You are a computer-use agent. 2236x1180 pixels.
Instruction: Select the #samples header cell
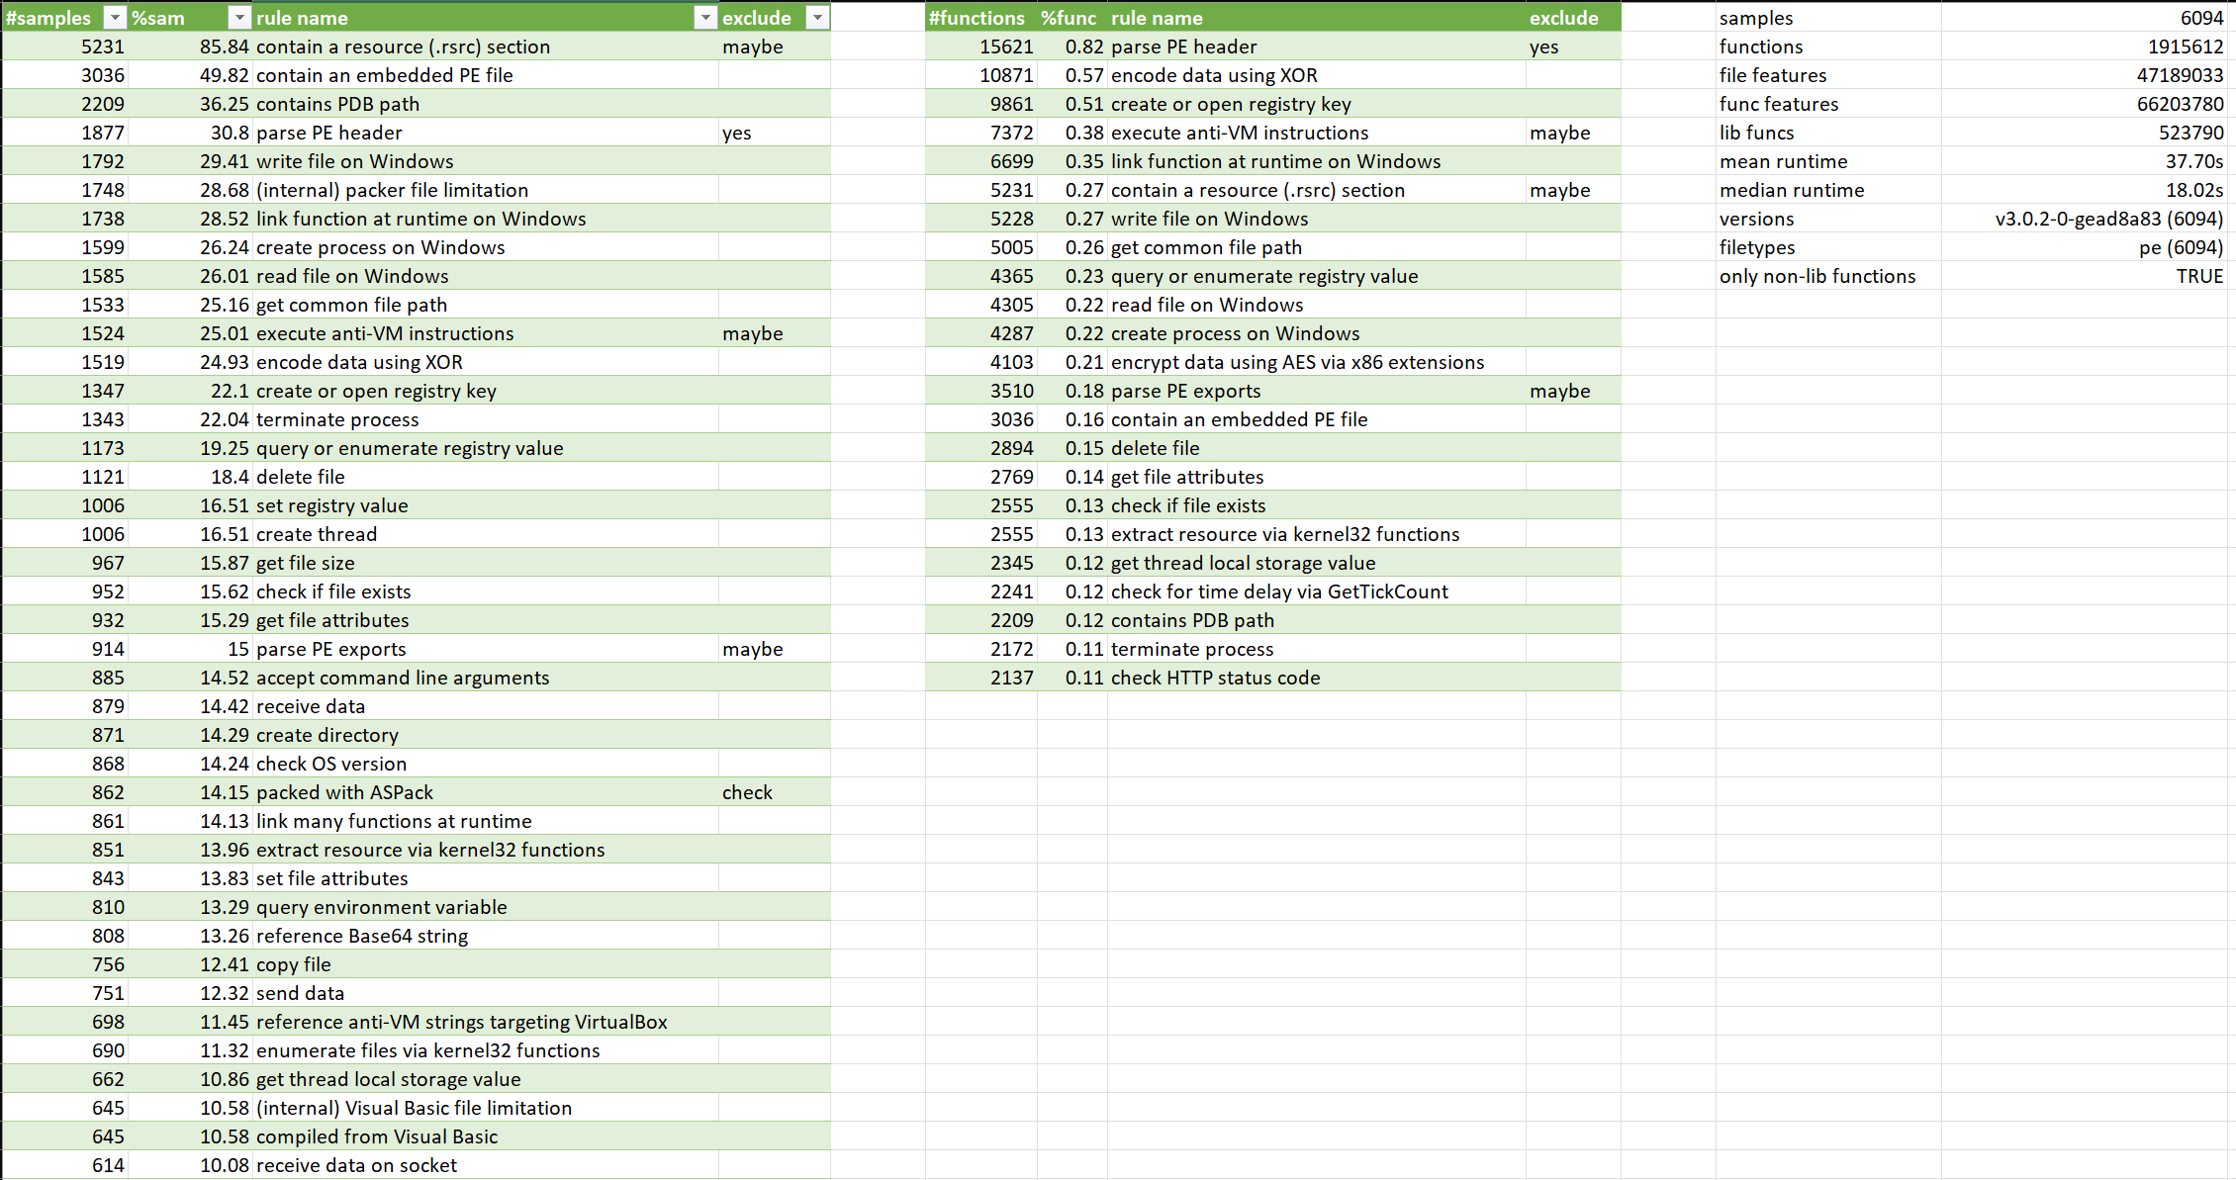[x=49, y=17]
